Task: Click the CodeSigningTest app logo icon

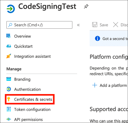Action: coord(11,9)
